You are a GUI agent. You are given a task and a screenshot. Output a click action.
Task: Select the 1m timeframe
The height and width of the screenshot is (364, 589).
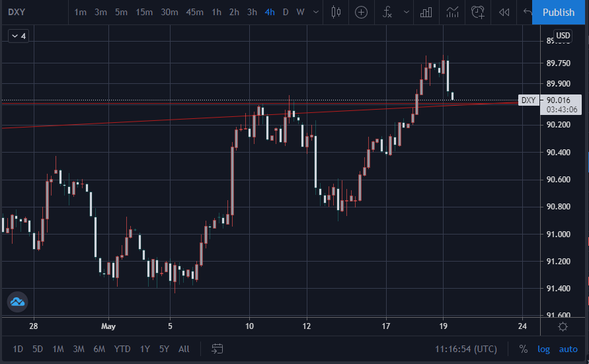click(80, 13)
